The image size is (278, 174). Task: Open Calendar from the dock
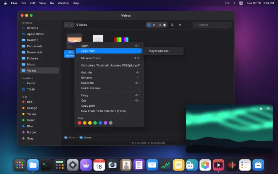tap(99, 165)
